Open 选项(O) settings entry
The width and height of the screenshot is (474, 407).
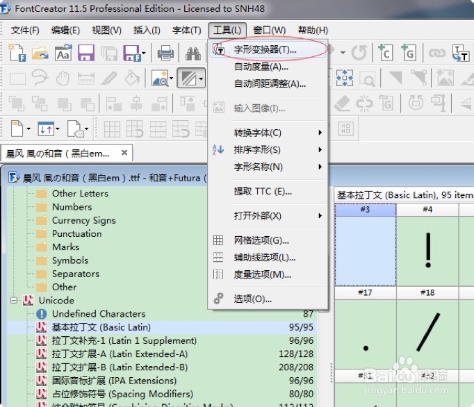268,299
